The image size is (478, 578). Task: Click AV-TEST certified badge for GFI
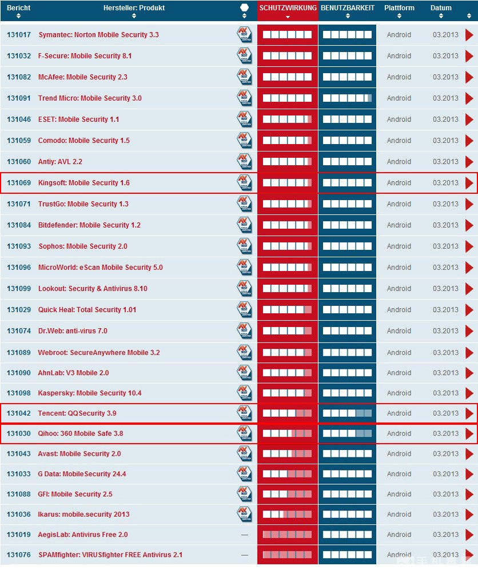pos(244,495)
